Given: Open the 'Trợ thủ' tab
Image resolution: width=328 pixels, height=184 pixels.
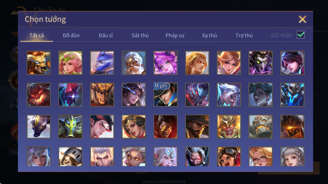Looking at the screenshot, I should [x=244, y=35].
